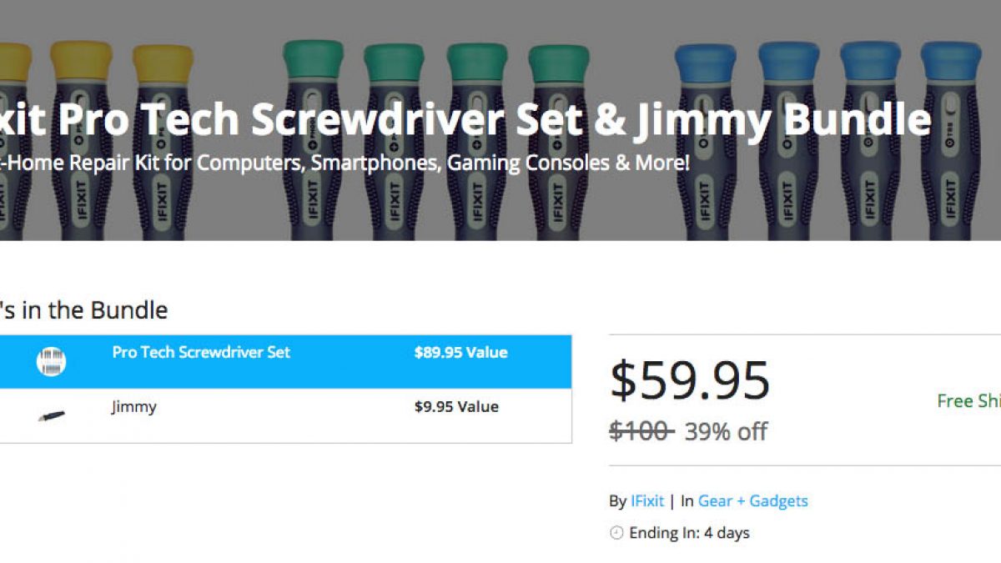
Task: Open the Gear + Gadgets category link
Action: pyautogui.click(x=752, y=501)
